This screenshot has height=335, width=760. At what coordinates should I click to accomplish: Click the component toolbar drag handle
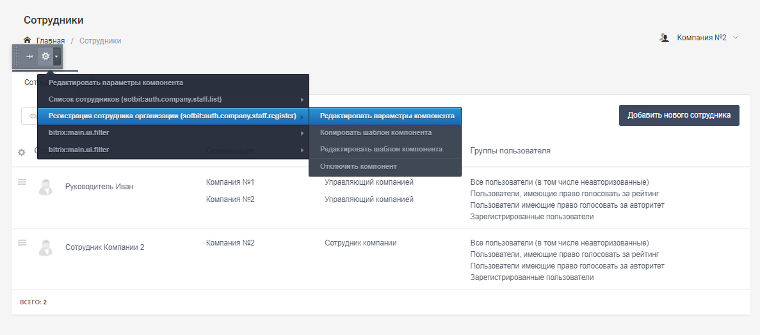click(x=16, y=57)
